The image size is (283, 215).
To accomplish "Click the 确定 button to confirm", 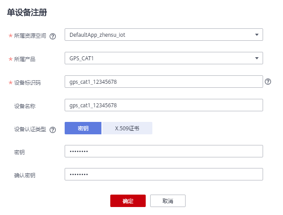I will pos(128,201).
